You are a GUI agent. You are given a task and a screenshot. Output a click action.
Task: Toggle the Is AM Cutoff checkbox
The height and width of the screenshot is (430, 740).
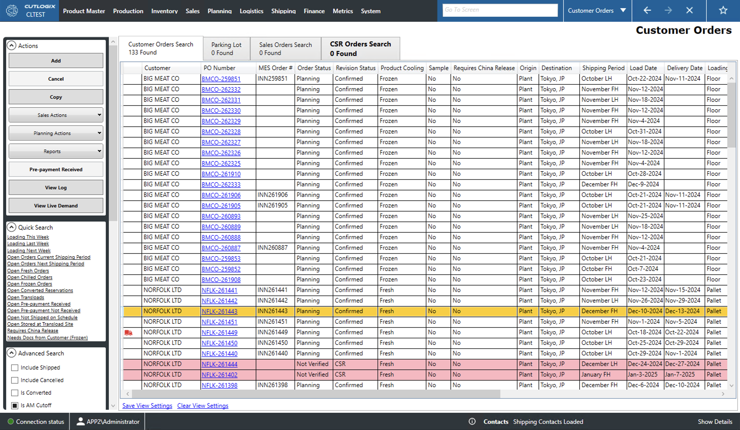pos(15,405)
